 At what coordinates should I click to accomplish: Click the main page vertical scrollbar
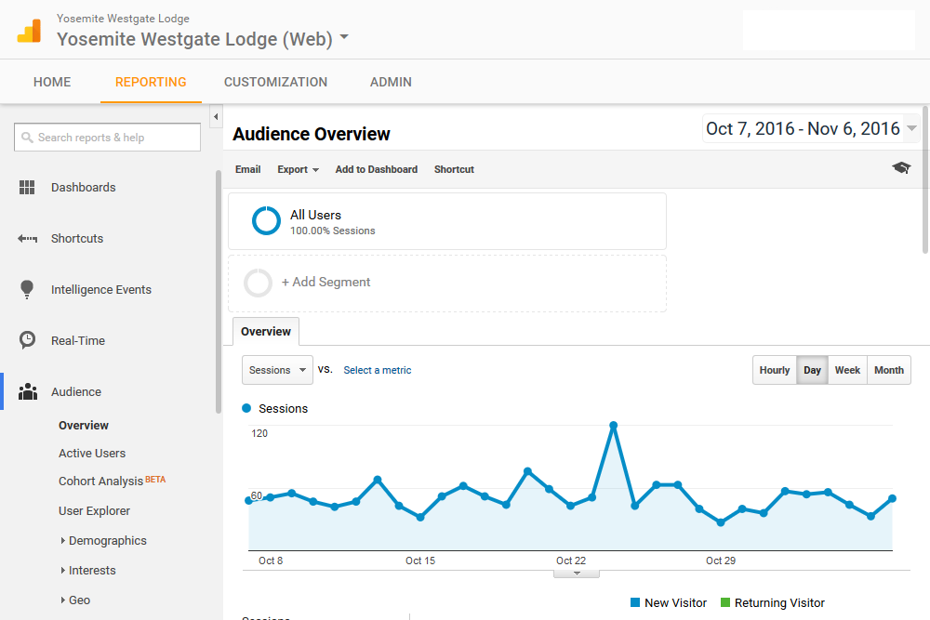tap(925, 179)
